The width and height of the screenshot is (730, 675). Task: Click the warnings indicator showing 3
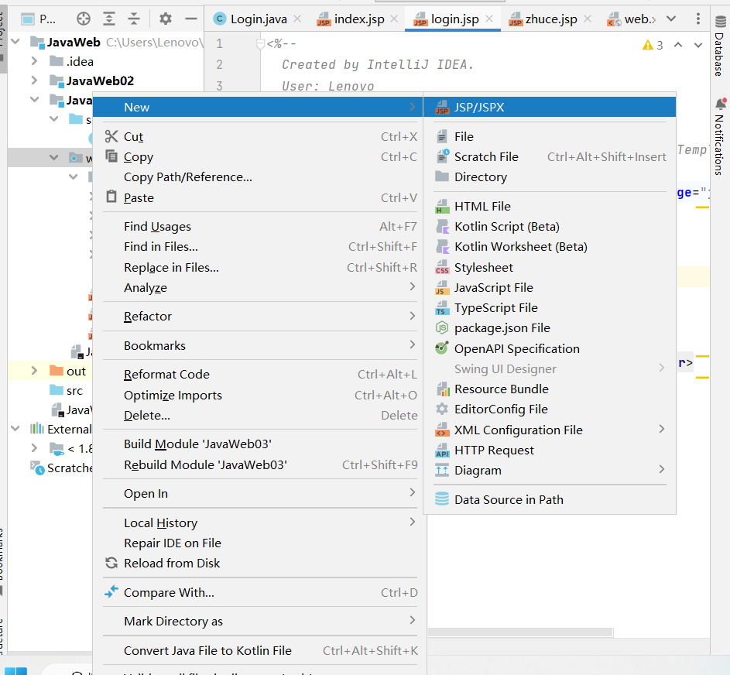(653, 45)
